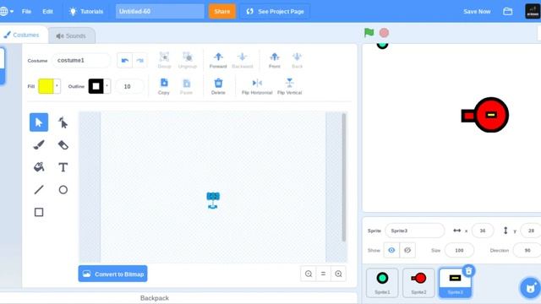
Task: Delete the selected shape
Action: 218,86
